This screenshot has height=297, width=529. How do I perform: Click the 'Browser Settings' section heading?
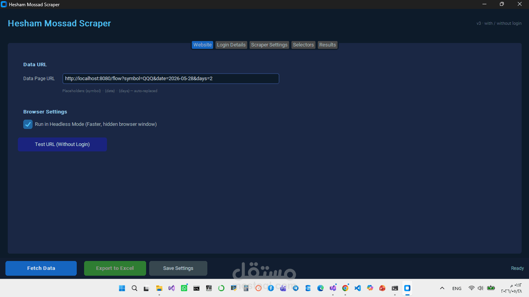click(45, 112)
